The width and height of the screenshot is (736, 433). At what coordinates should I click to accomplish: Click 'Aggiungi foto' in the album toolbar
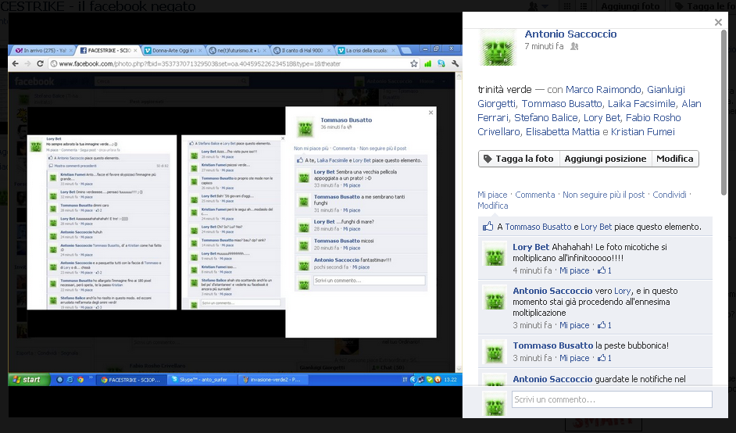(x=630, y=6)
